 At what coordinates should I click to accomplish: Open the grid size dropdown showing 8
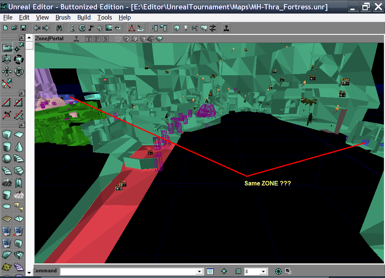click(263, 271)
